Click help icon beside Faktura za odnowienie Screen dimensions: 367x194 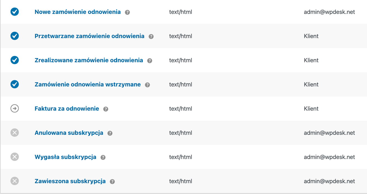(106, 109)
